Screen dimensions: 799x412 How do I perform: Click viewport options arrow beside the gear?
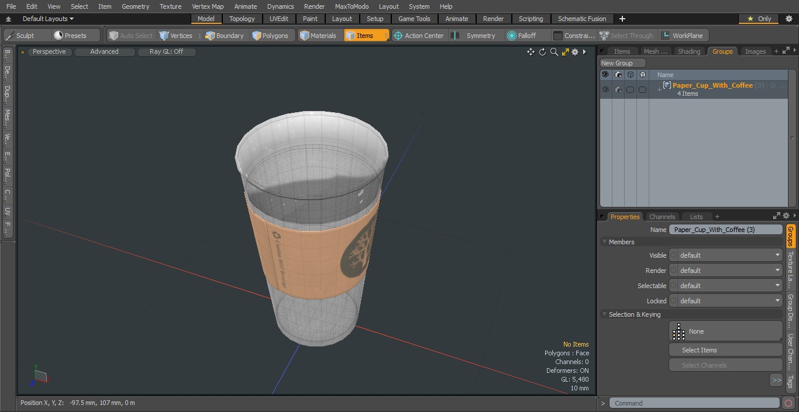click(584, 52)
